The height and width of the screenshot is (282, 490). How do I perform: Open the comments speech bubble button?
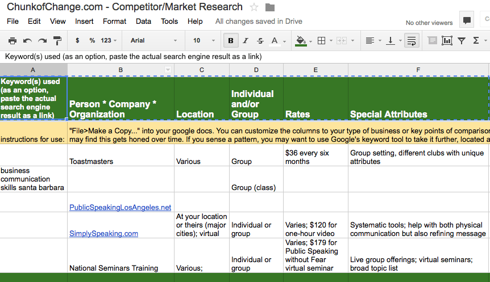[x=467, y=20]
